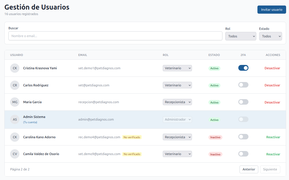Open the Rol filter dropdown

(241, 36)
